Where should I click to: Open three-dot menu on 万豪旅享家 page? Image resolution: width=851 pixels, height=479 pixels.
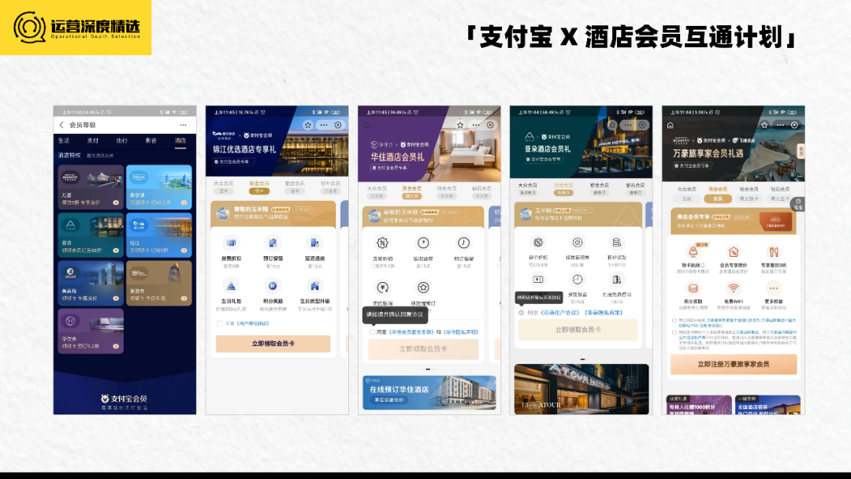pyautogui.click(x=780, y=124)
